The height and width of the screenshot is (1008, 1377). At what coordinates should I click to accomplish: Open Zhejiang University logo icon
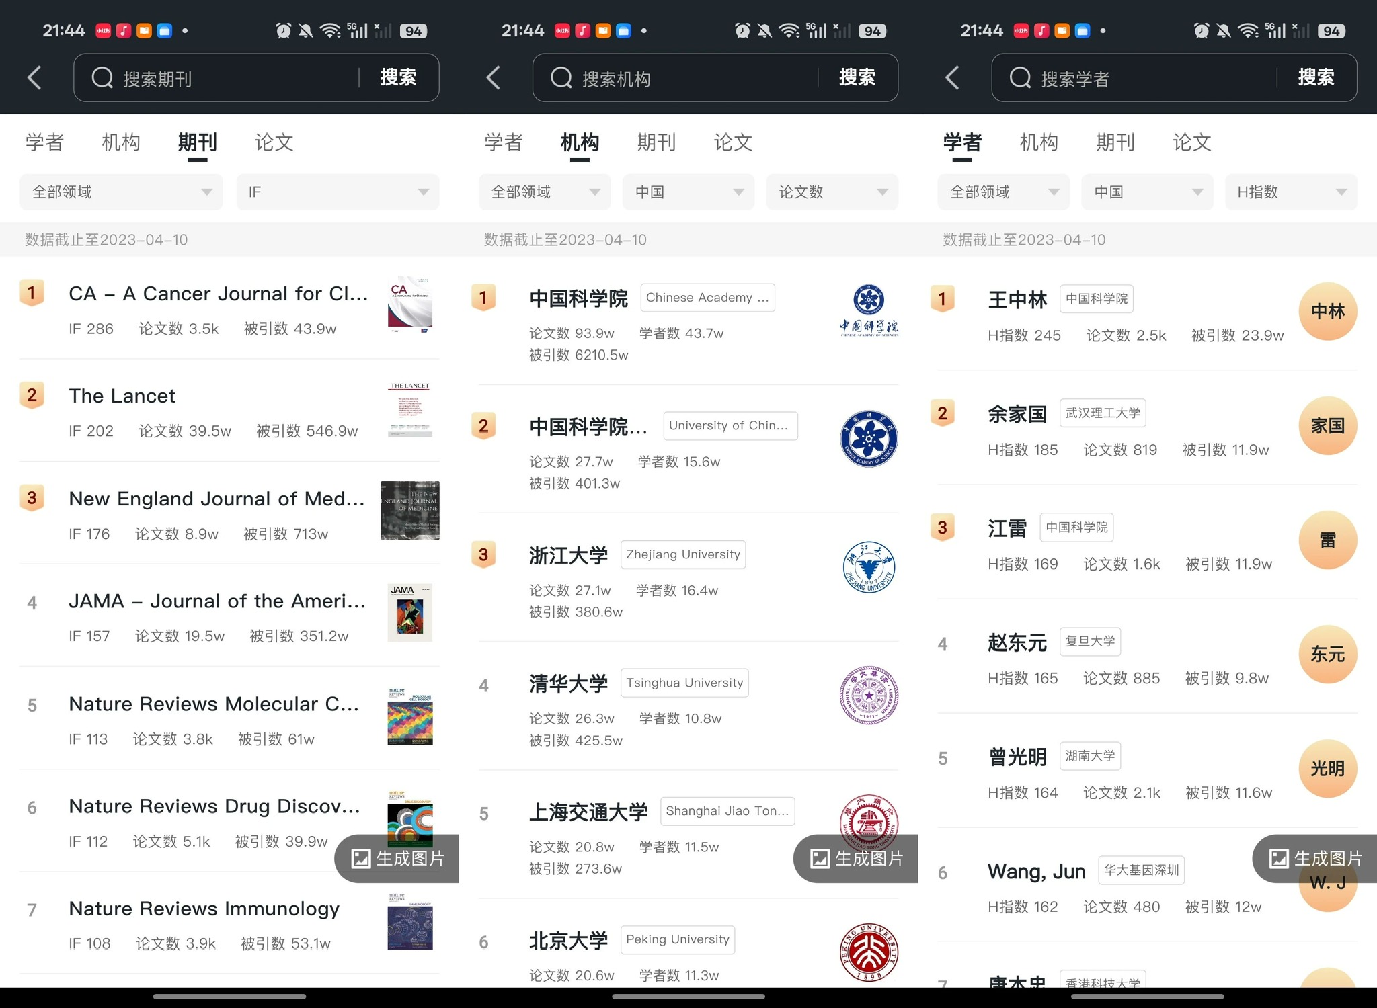click(869, 567)
